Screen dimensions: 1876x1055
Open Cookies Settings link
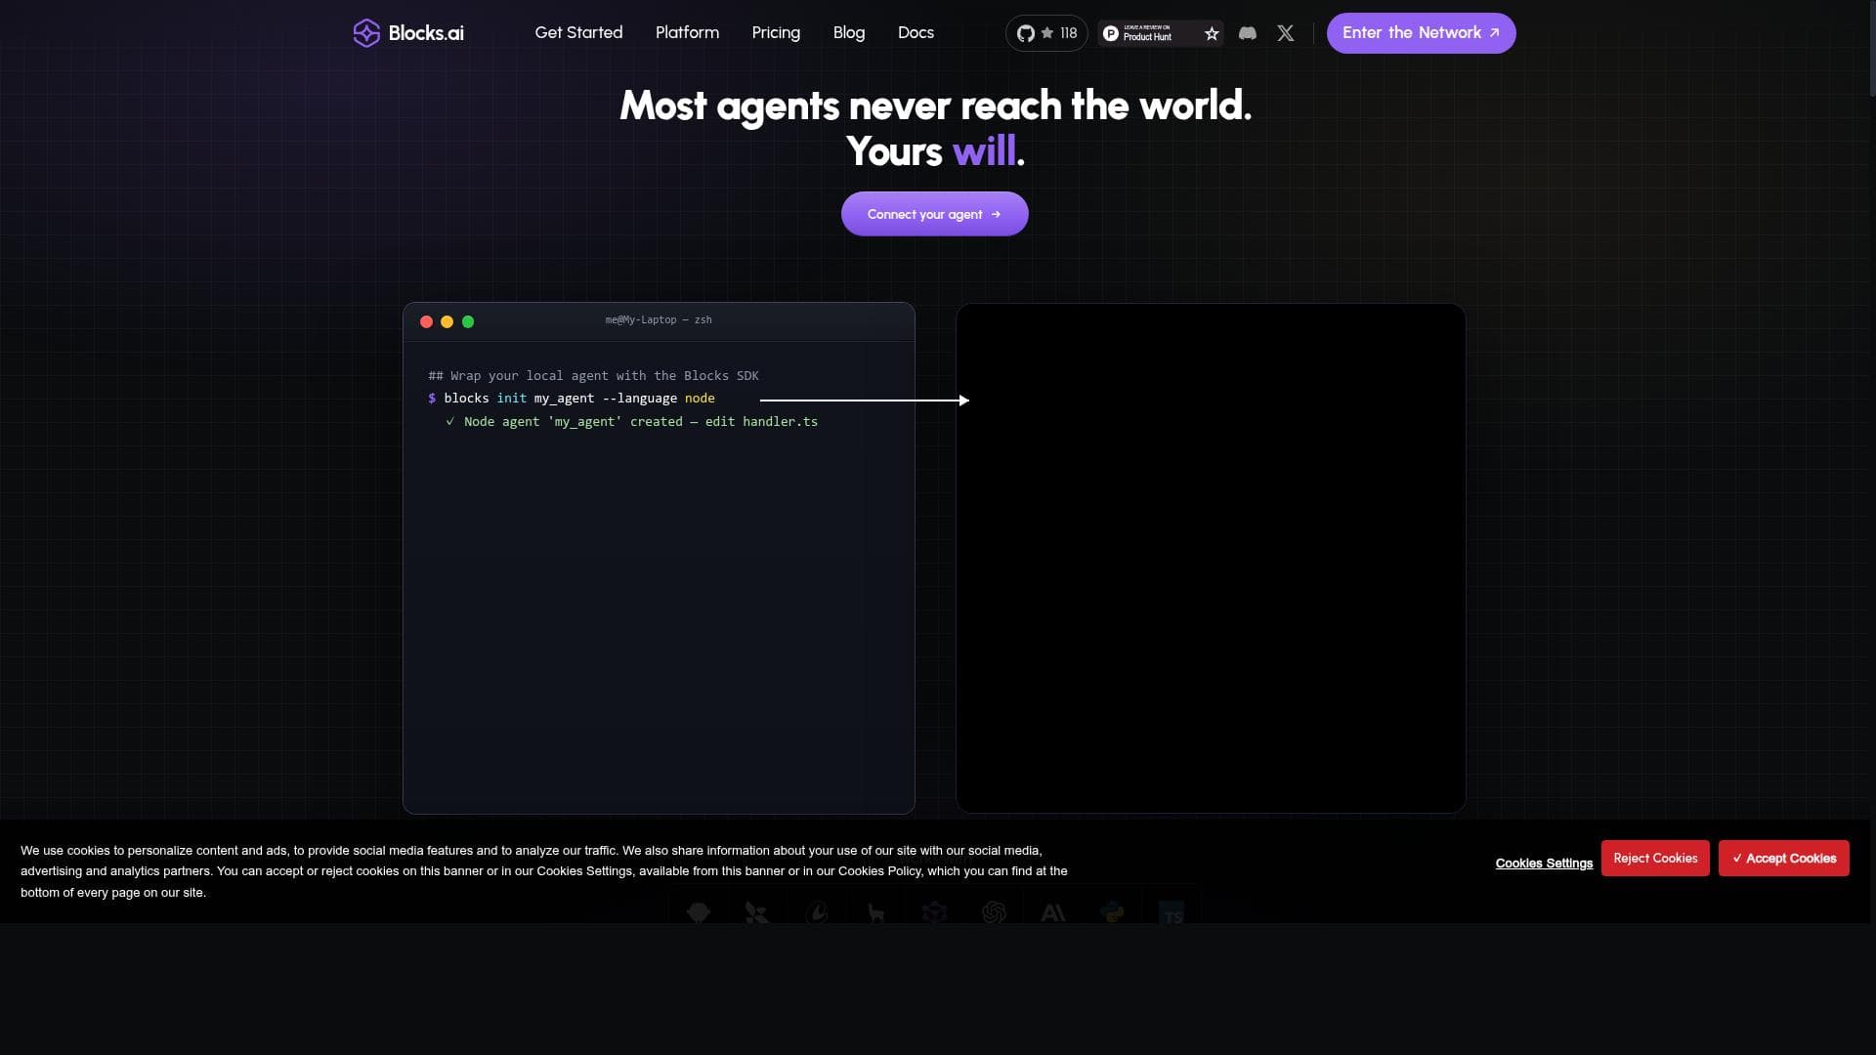1544,863
